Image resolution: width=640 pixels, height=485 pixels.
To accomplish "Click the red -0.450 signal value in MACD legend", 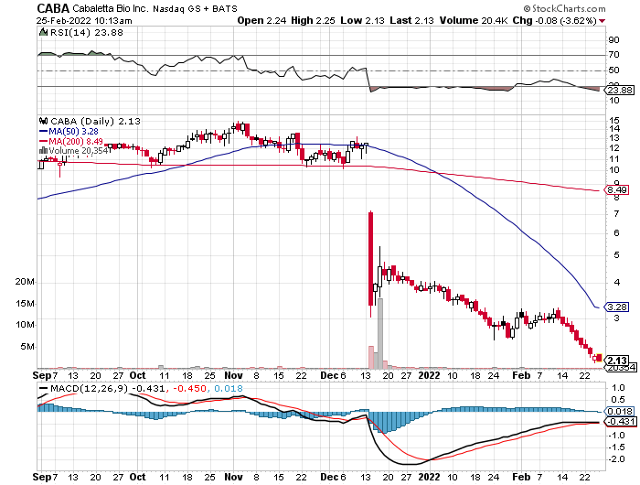I will pos(189,388).
